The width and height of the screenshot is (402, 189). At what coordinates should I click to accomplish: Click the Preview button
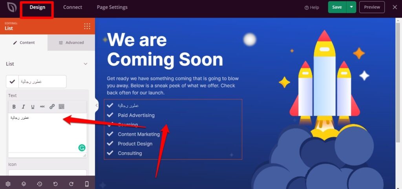[372, 7]
